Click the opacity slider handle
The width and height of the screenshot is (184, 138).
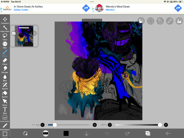tap(160, 125)
